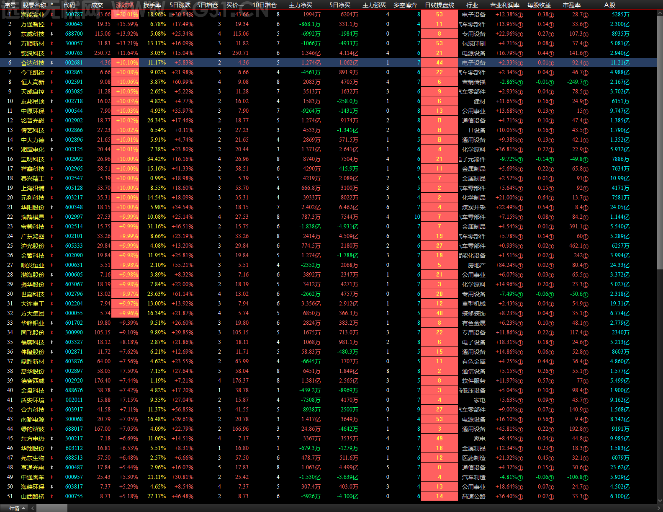The image size is (663, 512).
Task: Click the marker icon beside 上海沿浦
Action: [52, 188]
